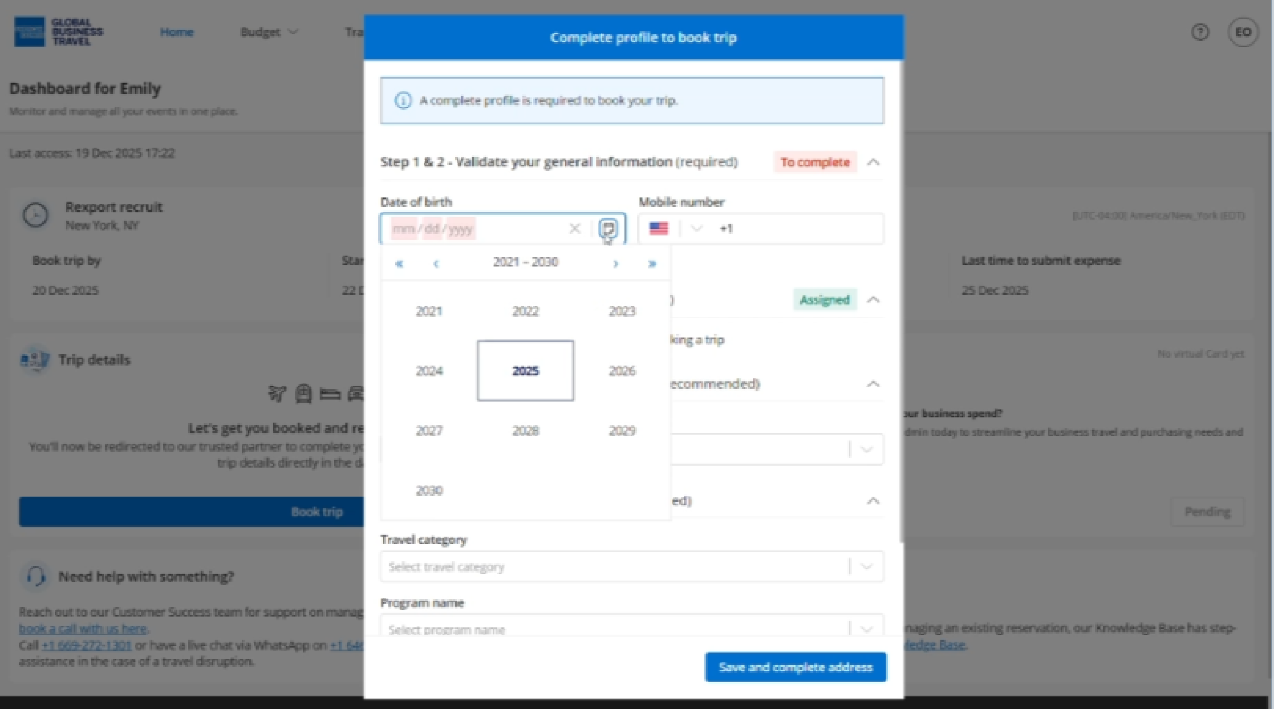The image size is (1274, 709).
Task: Click the calendar icon in Date of birth field
Action: click(x=608, y=229)
